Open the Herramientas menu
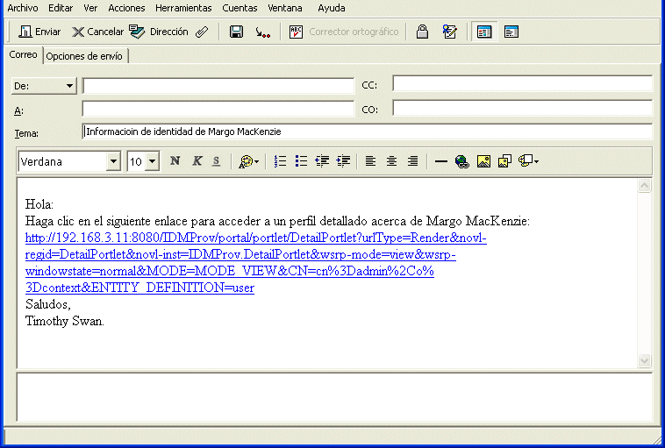Screen dimensions: 665x448 (x=183, y=8)
